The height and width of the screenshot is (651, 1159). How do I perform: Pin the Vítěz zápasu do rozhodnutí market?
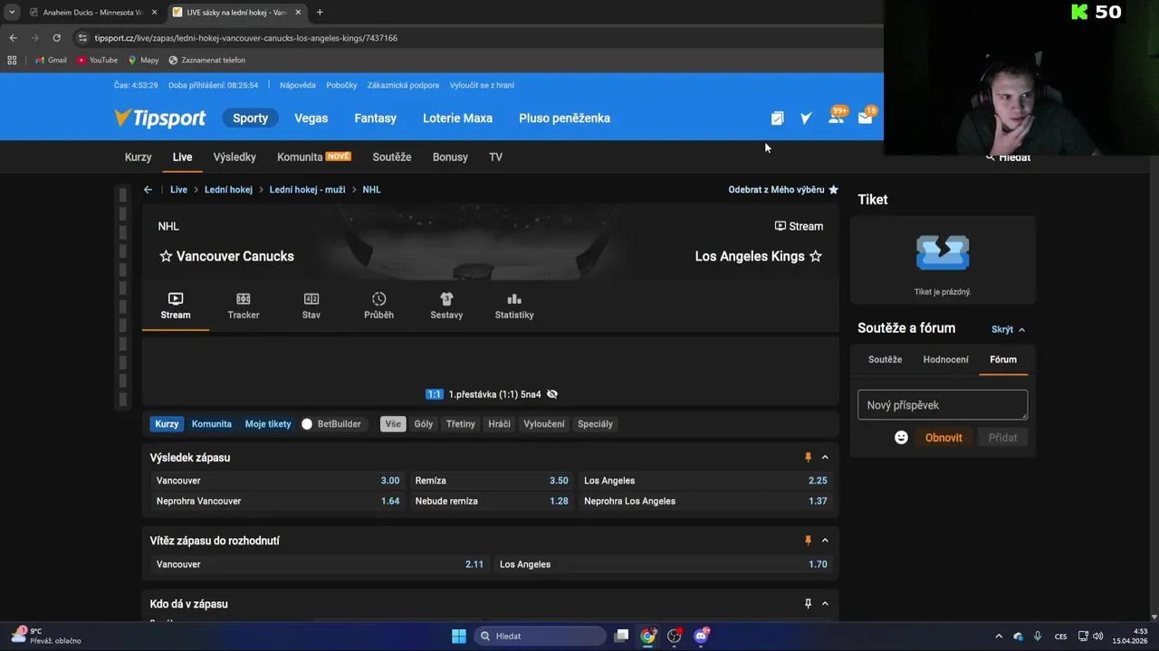[808, 541]
